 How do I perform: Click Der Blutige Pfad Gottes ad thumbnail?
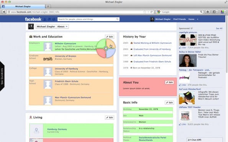(188, 40)
